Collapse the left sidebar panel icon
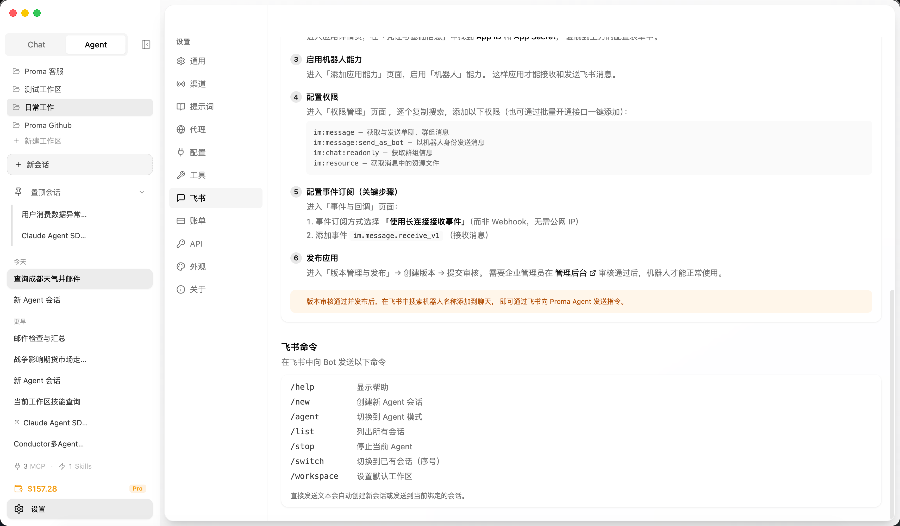 coord(146,45)
